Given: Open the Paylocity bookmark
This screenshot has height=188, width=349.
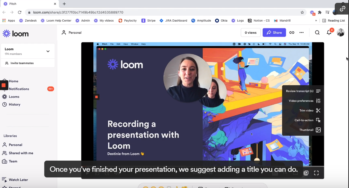Looking at the screenshot, I should pyautogui.click(x=127, y=21).
